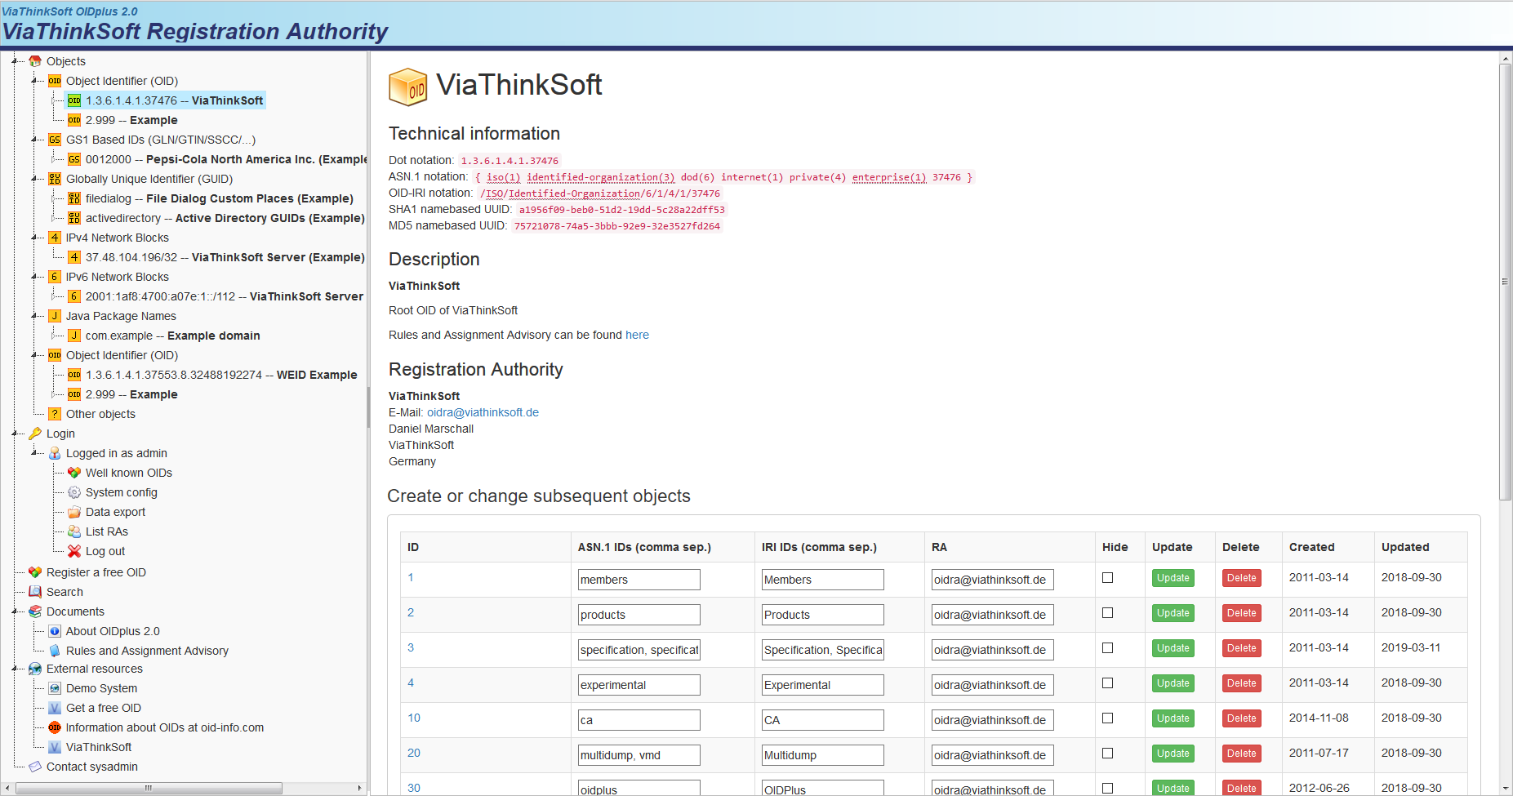Open child OID ID 20 link
Screen dimensions: 1513x796
[x=414, y=753]
